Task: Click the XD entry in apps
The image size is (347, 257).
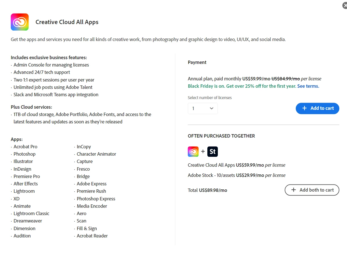Action: pyautogui.click(x=16, y=199)
